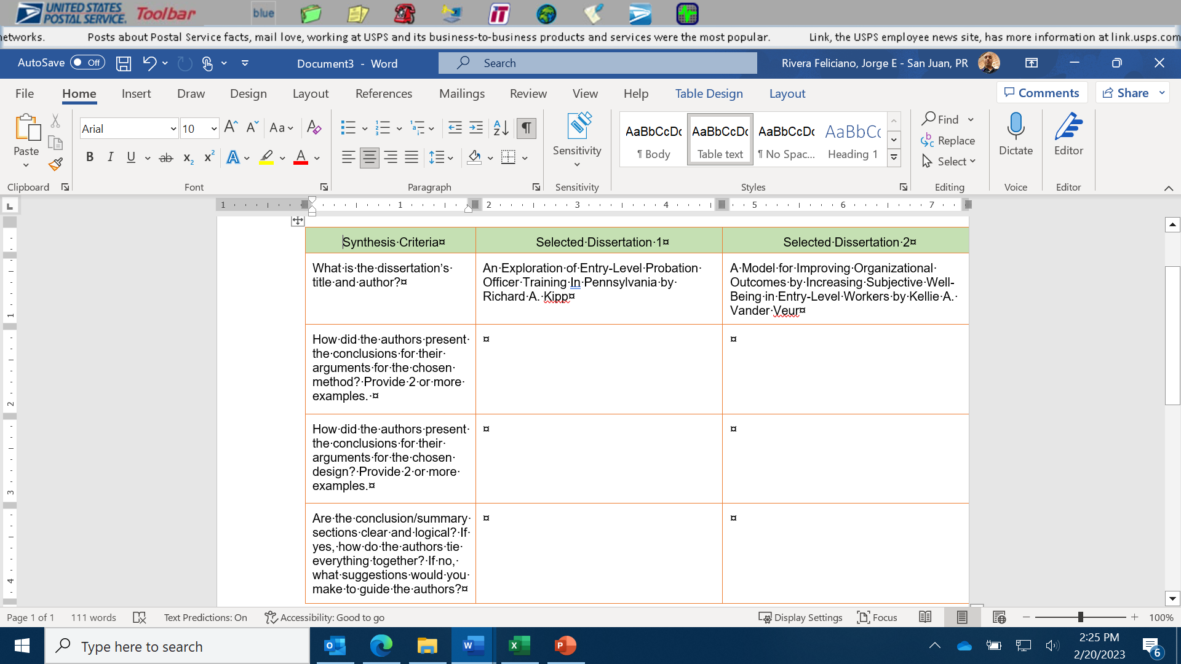Toggle paragraph marks visibility
This screenshot has width=1181, height=664.
[x=526, y=128]
